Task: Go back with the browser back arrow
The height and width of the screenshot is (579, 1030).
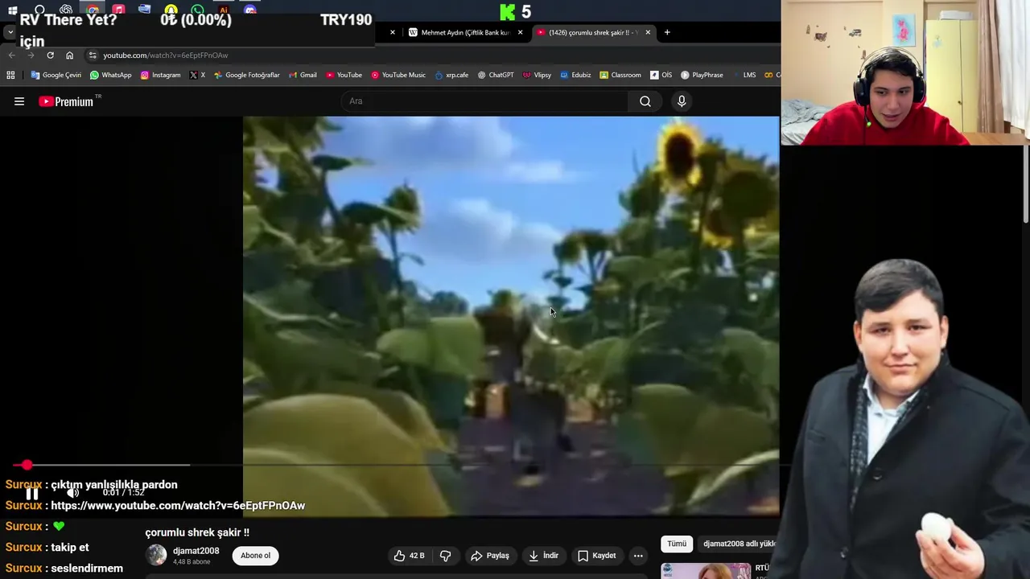Action: point(11,55)
